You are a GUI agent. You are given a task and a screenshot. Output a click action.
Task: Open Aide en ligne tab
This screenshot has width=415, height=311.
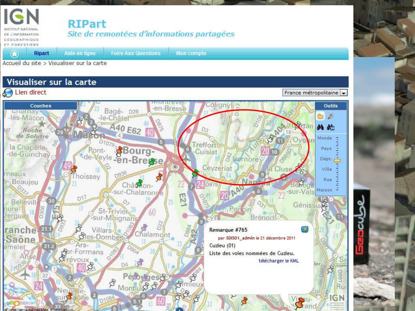[80, 53]
